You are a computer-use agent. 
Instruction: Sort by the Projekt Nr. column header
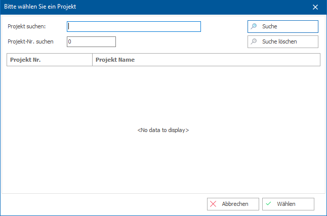tap(50, 60)
